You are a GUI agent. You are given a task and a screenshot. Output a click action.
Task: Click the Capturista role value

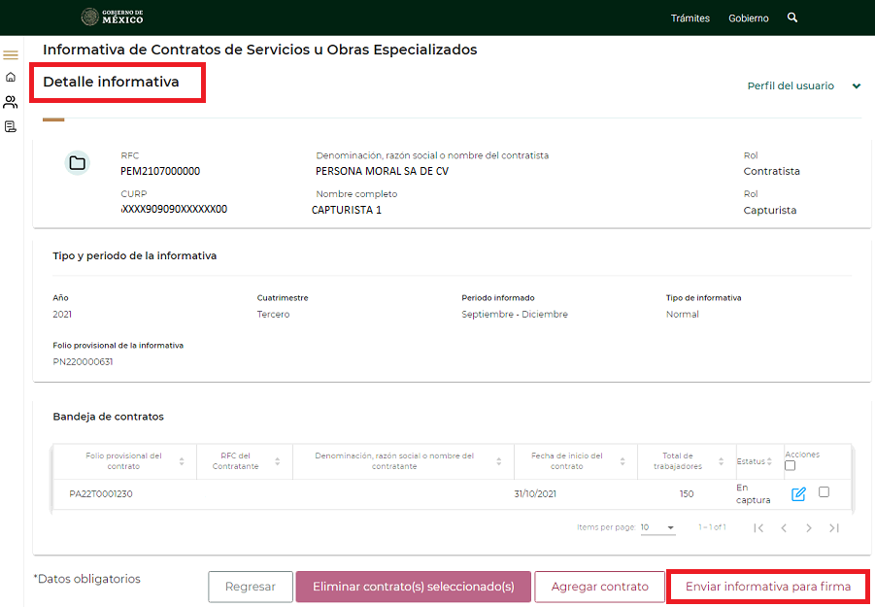770,211
